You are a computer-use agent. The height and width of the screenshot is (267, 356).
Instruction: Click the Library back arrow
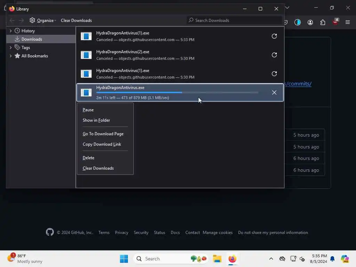12,21
